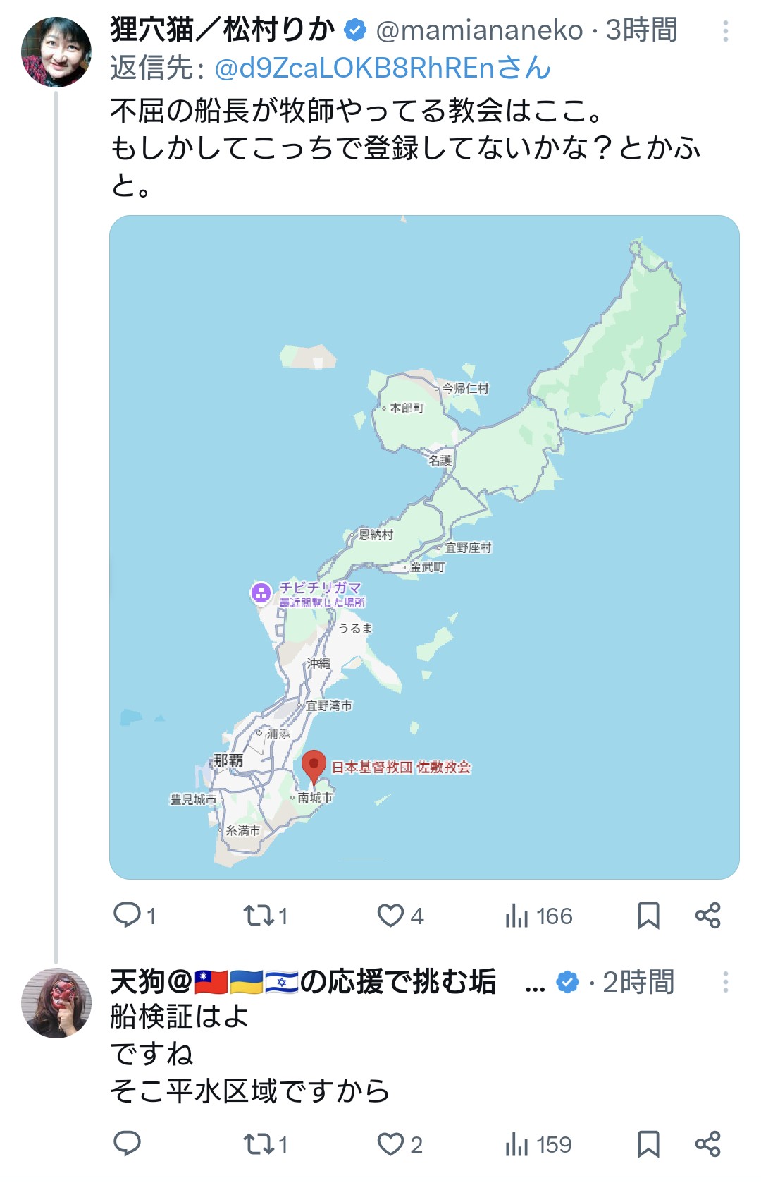The image size is (761, 1195).
Task: Reply to the first tweet by mamiananeko
Action: pos(128,916)
